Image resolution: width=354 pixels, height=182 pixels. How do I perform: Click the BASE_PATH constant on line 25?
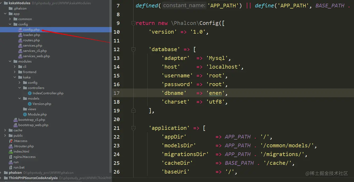coord(239,163)
